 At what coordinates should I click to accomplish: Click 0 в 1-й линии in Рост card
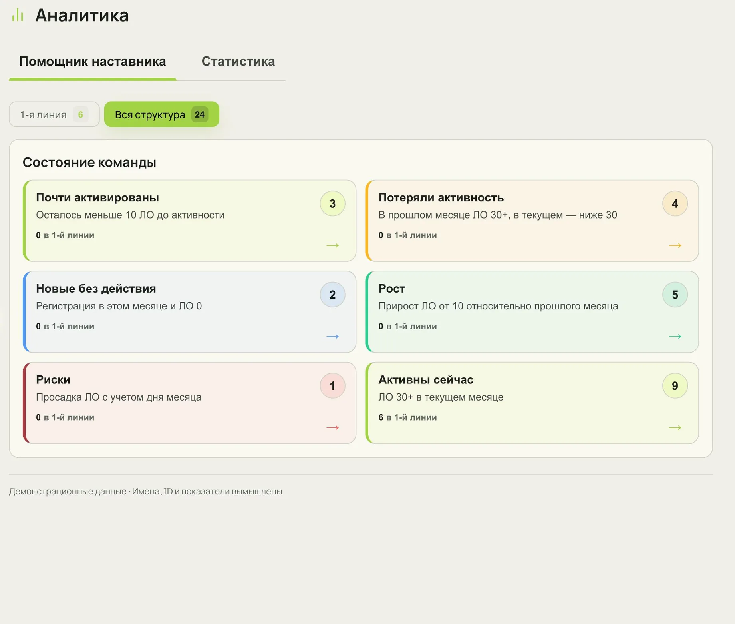408,326
